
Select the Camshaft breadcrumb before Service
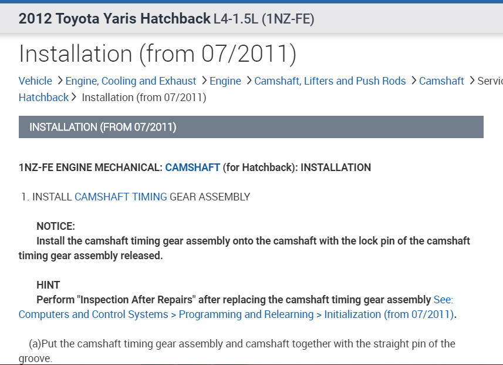click(441, 81)
